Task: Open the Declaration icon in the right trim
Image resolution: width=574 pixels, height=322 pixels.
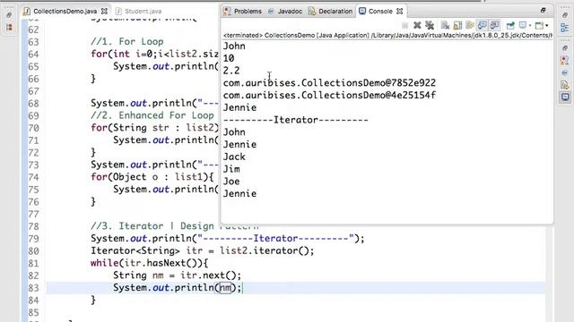Action: tap(565, 85)
